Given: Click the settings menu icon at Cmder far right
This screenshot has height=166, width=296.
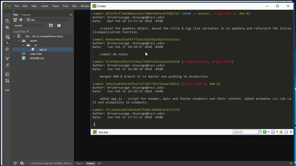Looking at the screenshot, I should (291, 132).
